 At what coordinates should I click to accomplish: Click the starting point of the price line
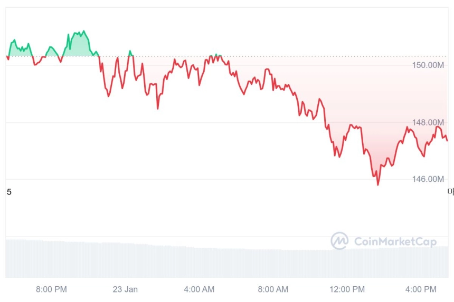(x=7, y=56)
